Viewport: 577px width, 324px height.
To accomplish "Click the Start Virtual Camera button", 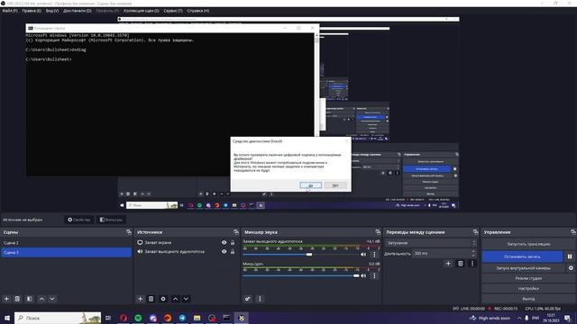I will tap(523, 268).
